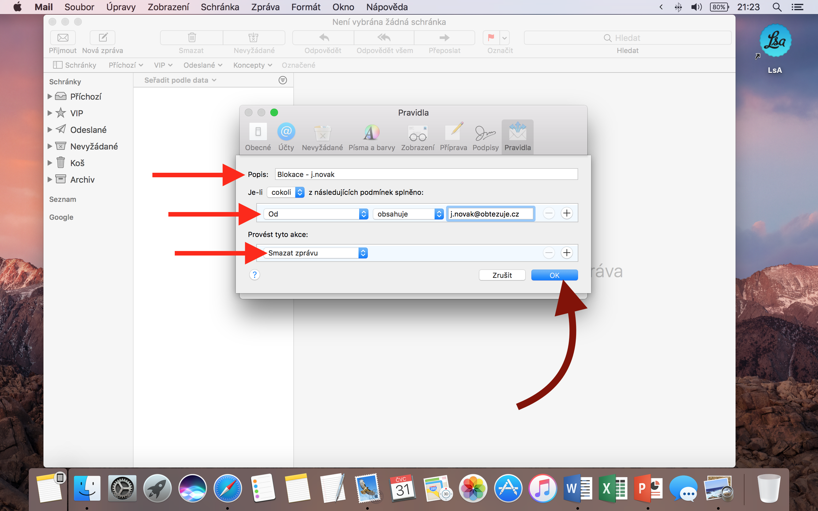Click the help question mark button
This screenshot has width=818, height=511.
(x=255, y=275)
